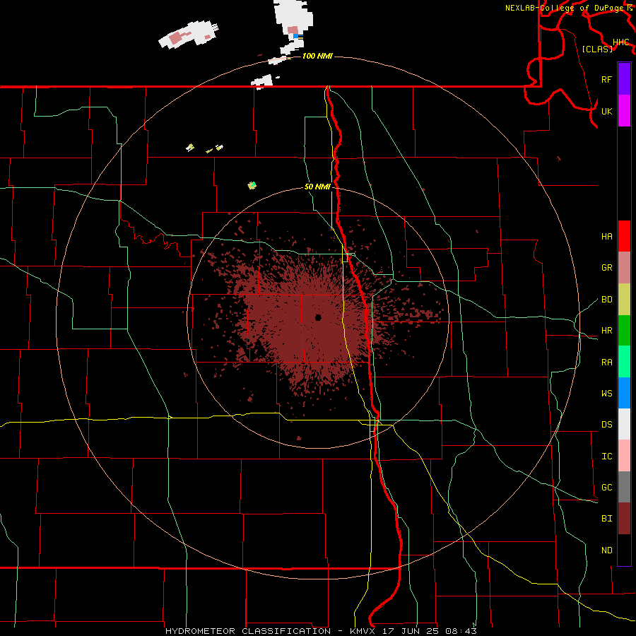Viewport: 636px width, 636px height.
Task: Click the "RA" legend label
Action: 606,363
